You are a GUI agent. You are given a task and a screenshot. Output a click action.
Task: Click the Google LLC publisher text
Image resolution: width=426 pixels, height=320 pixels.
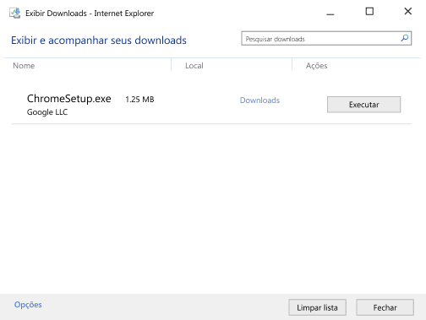47,112
